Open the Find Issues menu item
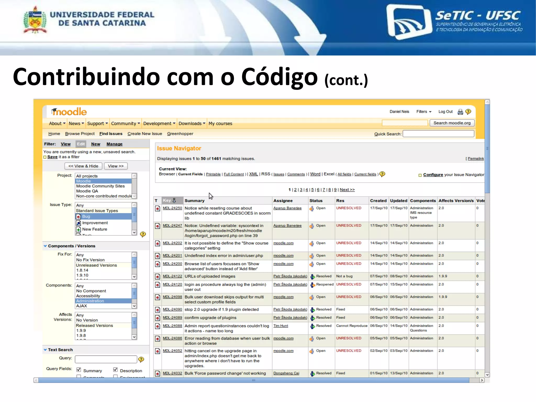Image resolution: width=536 pixels, height=402 pixels. [x=111, y=134]
